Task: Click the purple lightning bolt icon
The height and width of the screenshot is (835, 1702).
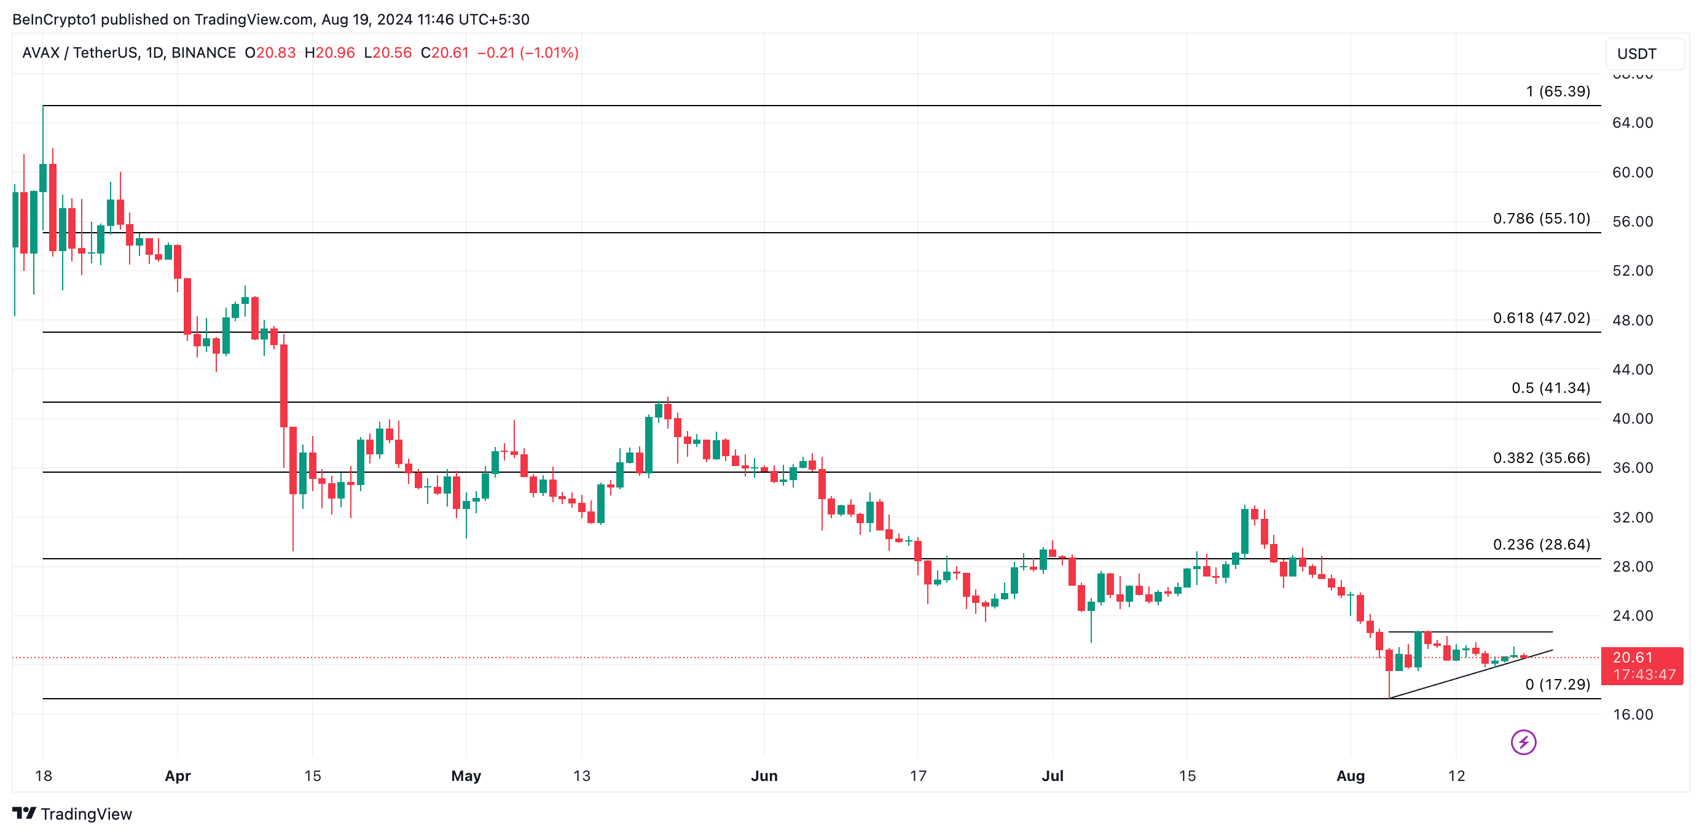Action: tap(1523, 742)
